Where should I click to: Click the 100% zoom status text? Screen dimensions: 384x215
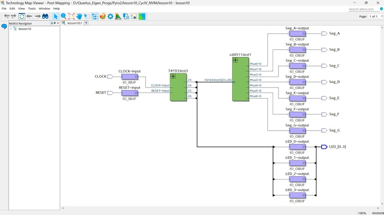[362, 213]
